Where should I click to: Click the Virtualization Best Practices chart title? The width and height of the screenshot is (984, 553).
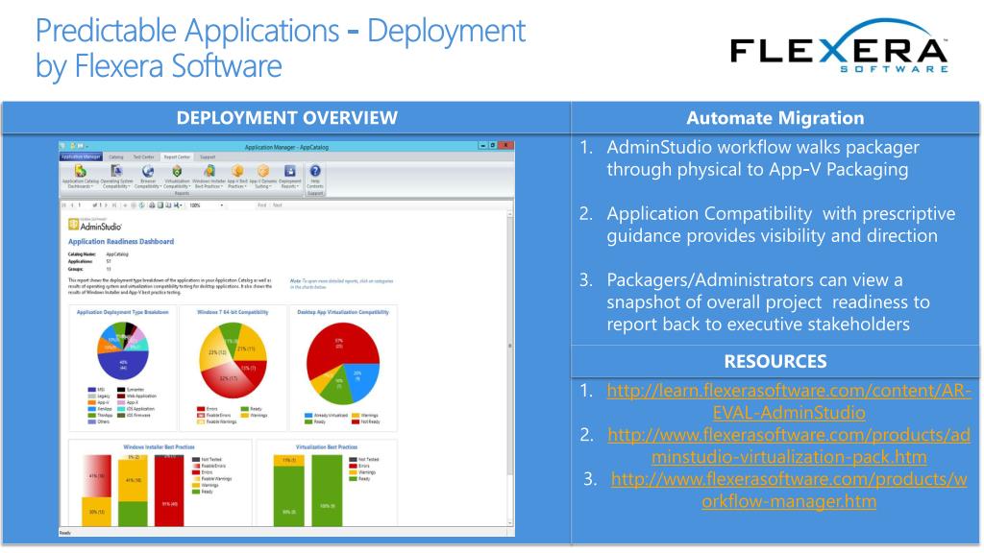click(327, 447)
